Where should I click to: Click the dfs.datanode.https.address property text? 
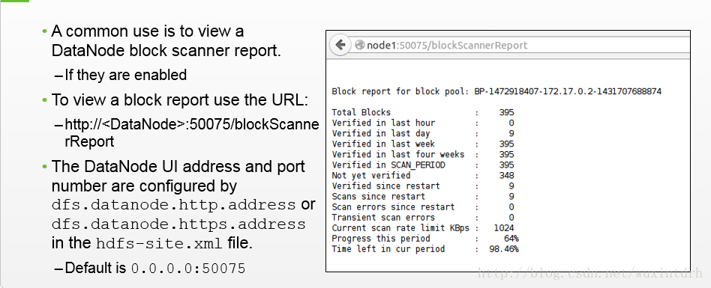point(178,224)
